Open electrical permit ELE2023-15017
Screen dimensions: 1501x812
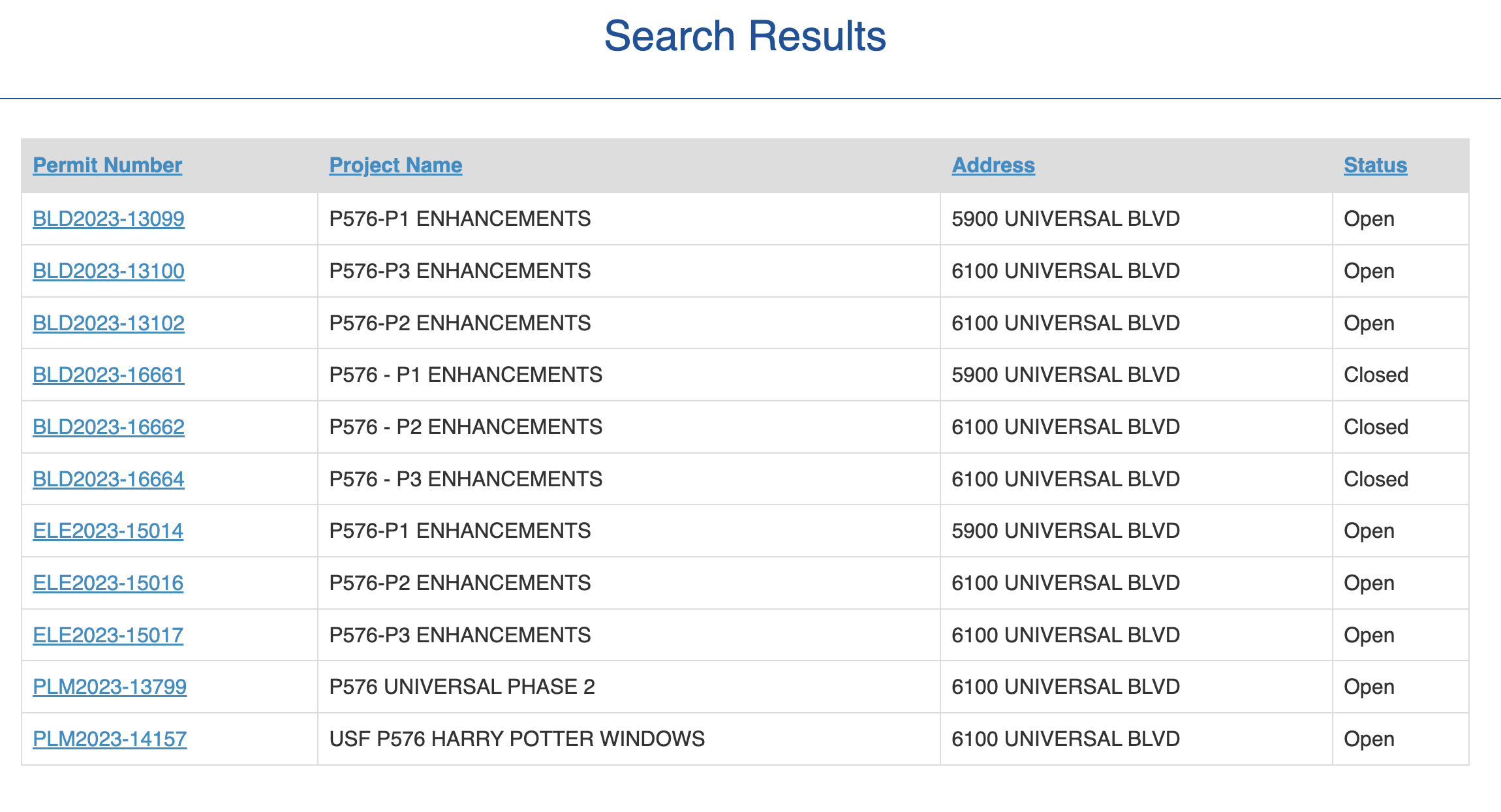108,635
